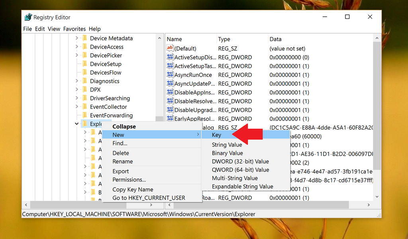Expand the DriverSearching key
Image resolution: width=408 pixels, height=239 pixels.
point(77,98)
